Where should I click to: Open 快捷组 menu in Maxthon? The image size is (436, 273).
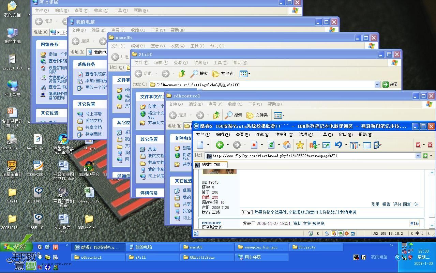click(x=284, y=134)
